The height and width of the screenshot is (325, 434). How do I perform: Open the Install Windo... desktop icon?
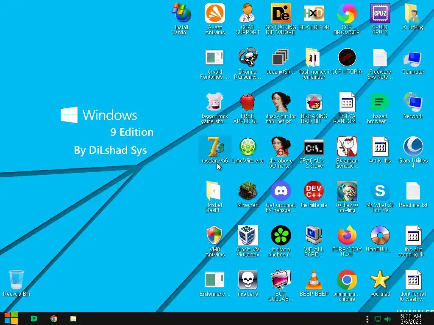pyautogui.click(x=181, y=19)
